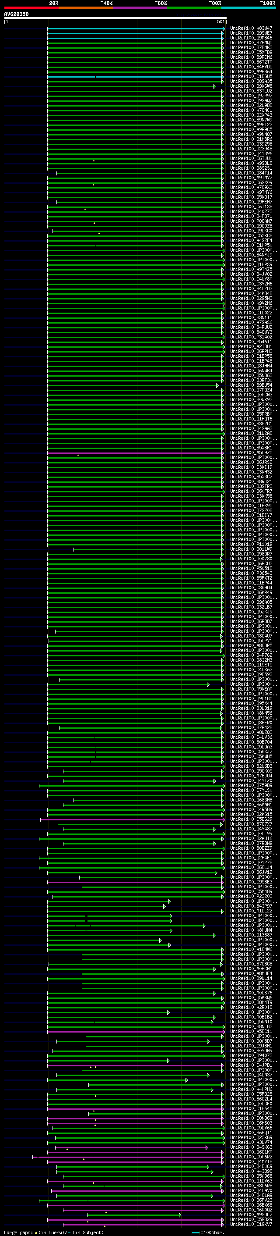Select hit UniRef100_Q6PPH3

click(x=251, y=351)
